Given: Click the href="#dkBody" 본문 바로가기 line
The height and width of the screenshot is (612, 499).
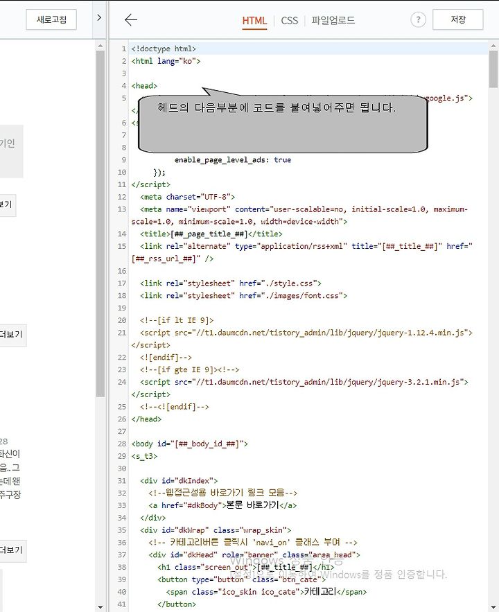Looking at the screenshot, I should 222,506.
